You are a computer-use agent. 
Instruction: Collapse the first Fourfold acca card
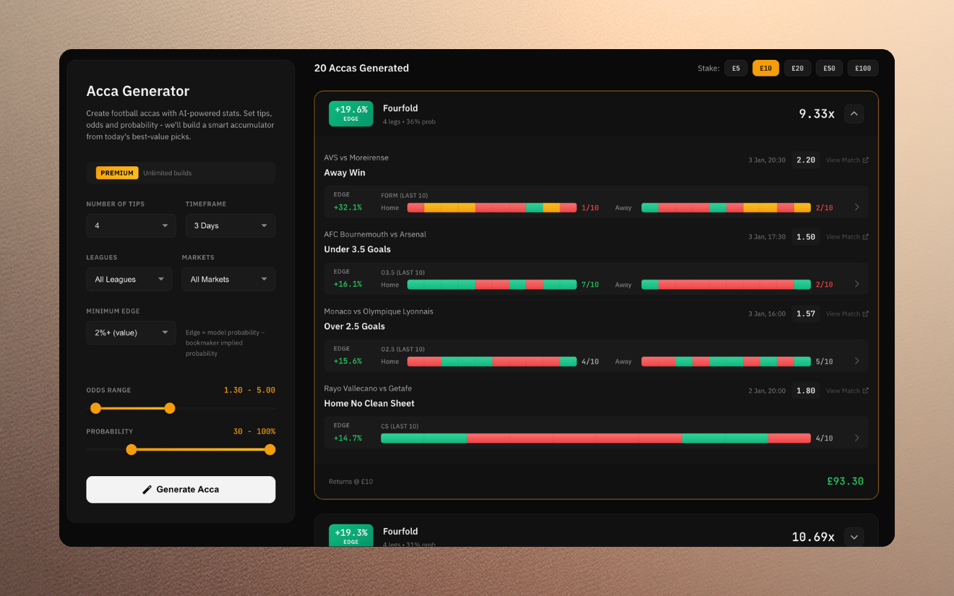(x=854, y=113)
